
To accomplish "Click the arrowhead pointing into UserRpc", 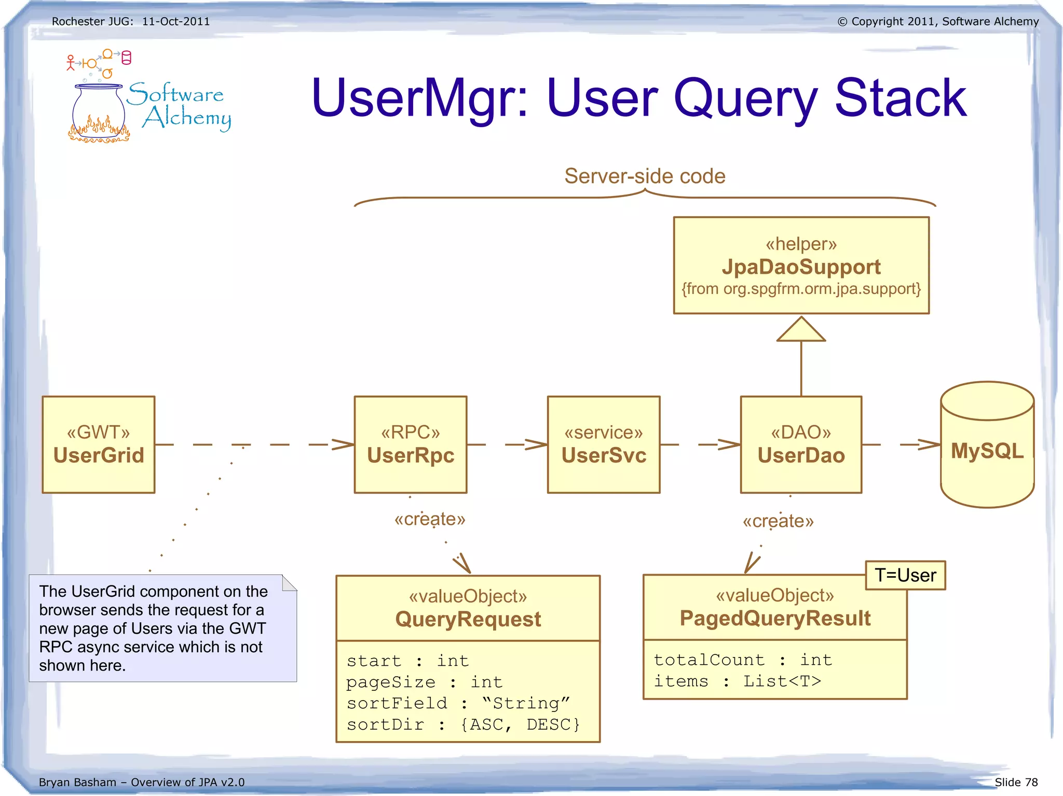I will [344, 444].
